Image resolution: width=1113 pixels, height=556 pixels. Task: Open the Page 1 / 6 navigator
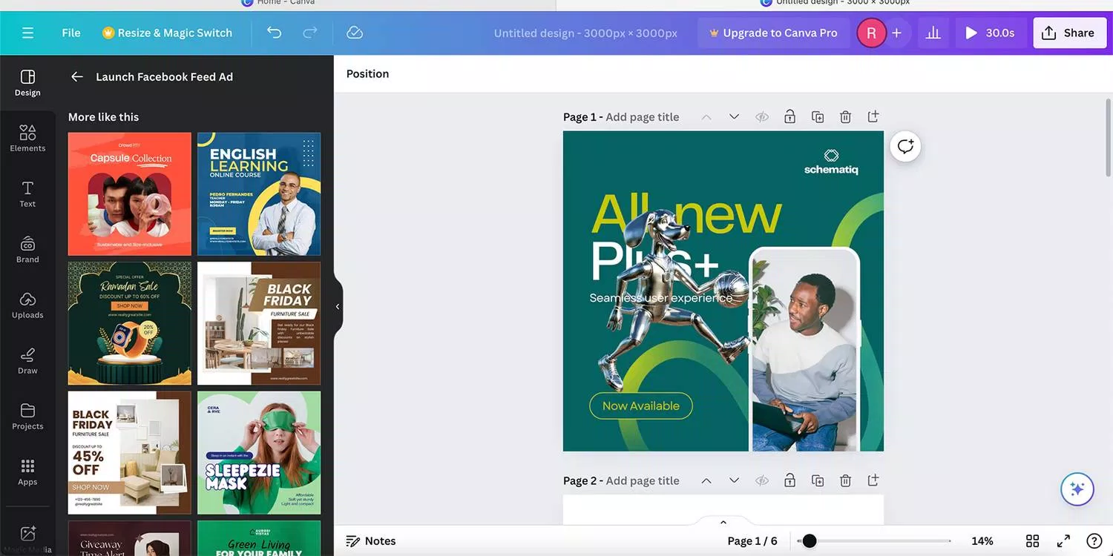(x=752, y=540)
